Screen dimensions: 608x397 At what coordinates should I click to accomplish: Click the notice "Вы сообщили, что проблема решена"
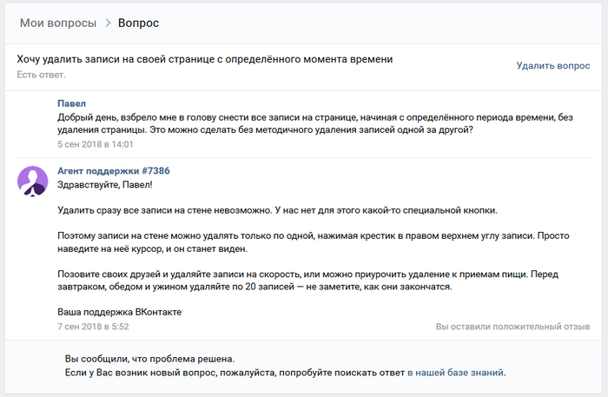pyautogui.click(x=149, y=358)
